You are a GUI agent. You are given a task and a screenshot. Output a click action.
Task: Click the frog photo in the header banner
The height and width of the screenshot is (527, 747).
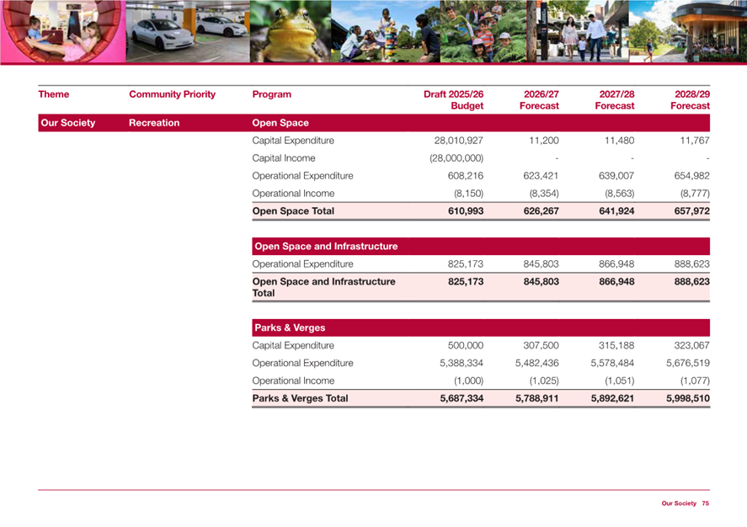[291, 31]
